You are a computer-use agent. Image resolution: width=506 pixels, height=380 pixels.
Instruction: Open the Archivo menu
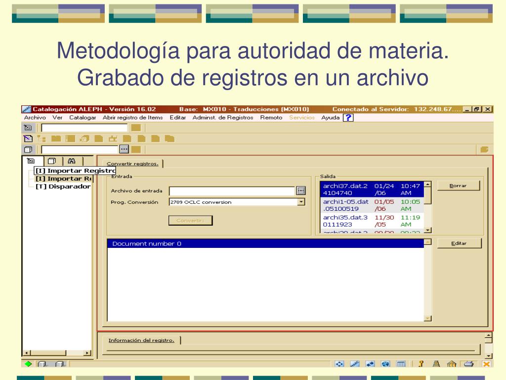tap(35, 118)
